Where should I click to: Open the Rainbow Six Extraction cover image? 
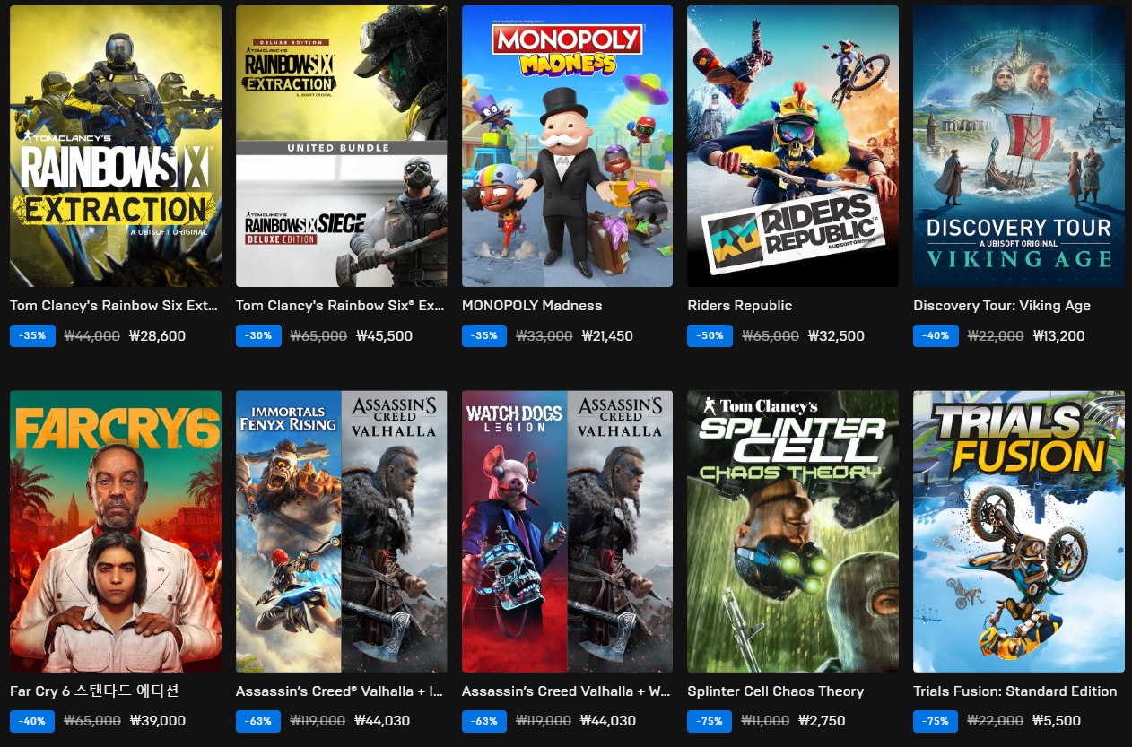116,146
